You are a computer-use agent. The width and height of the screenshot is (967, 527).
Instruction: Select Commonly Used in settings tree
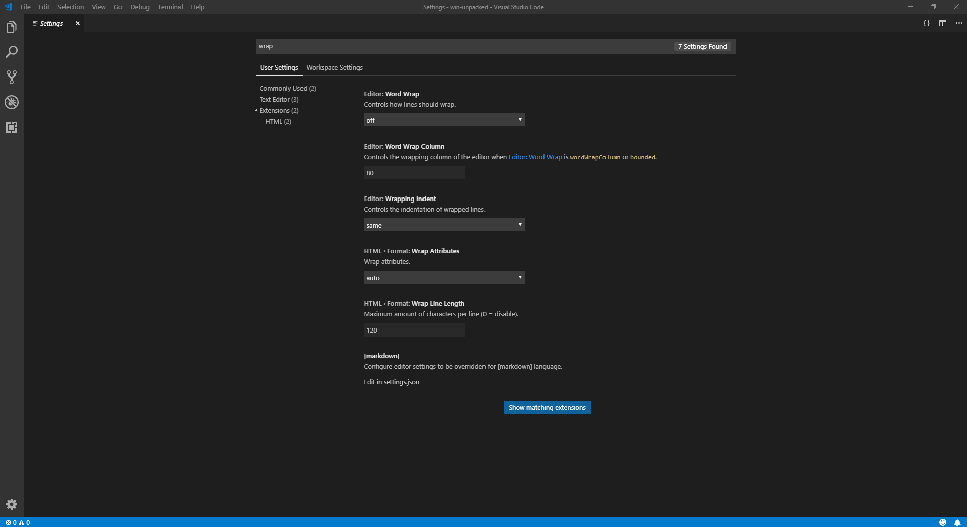(287, 88)
